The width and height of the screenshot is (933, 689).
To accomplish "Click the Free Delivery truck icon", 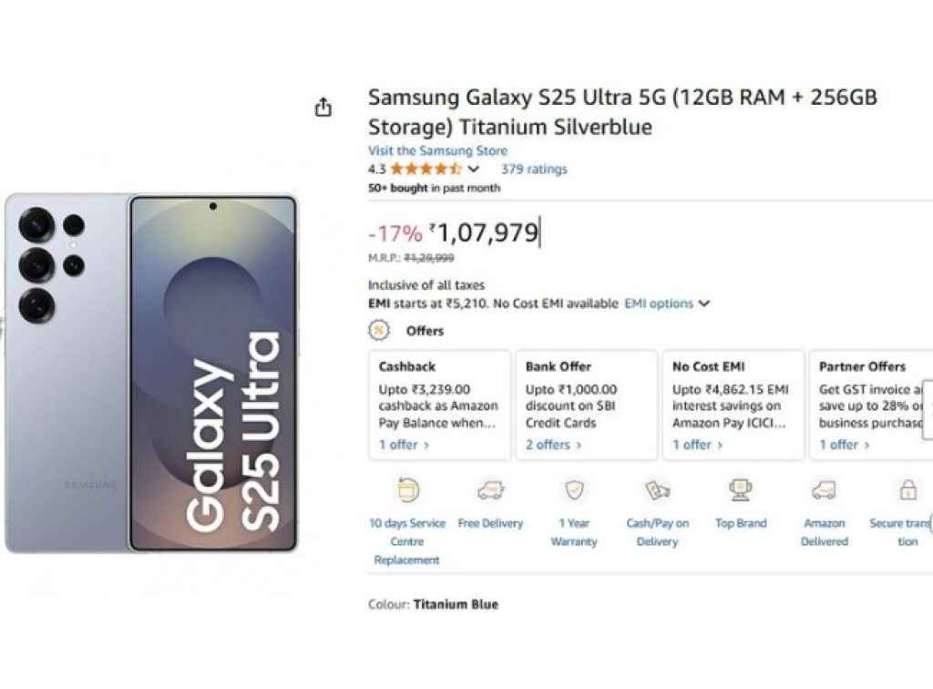I will click(x=490, y=488).
